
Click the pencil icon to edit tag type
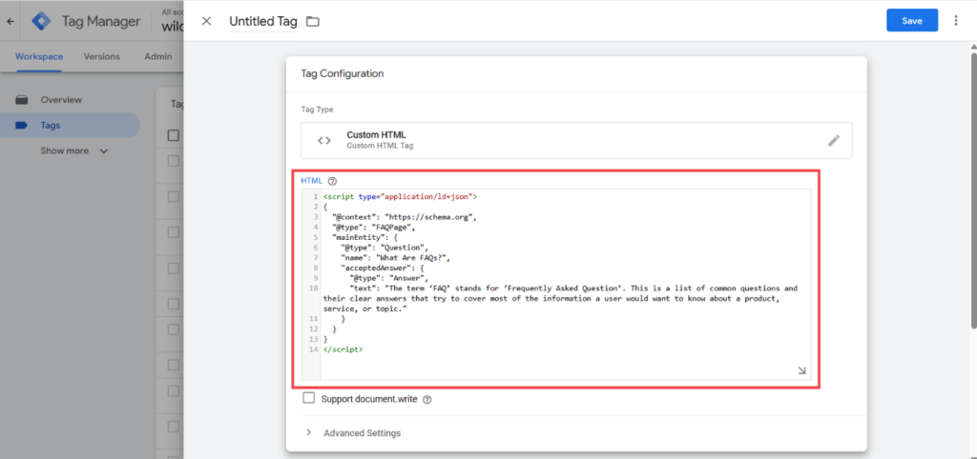834,141
